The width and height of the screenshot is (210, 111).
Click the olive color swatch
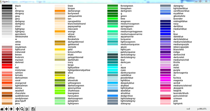(x=60, y=73)
